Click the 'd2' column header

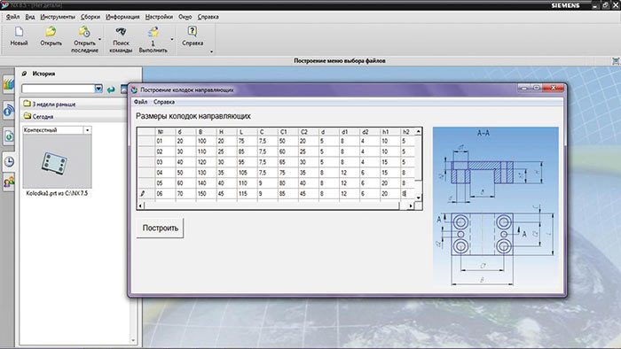point(370,132)
